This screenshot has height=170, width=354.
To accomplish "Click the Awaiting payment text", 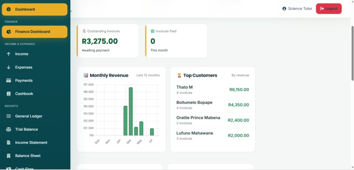I will click(x=95, y=50).
